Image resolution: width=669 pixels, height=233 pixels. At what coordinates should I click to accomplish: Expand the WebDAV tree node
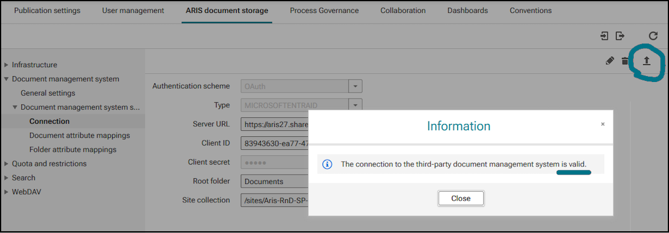coord(6,192)
